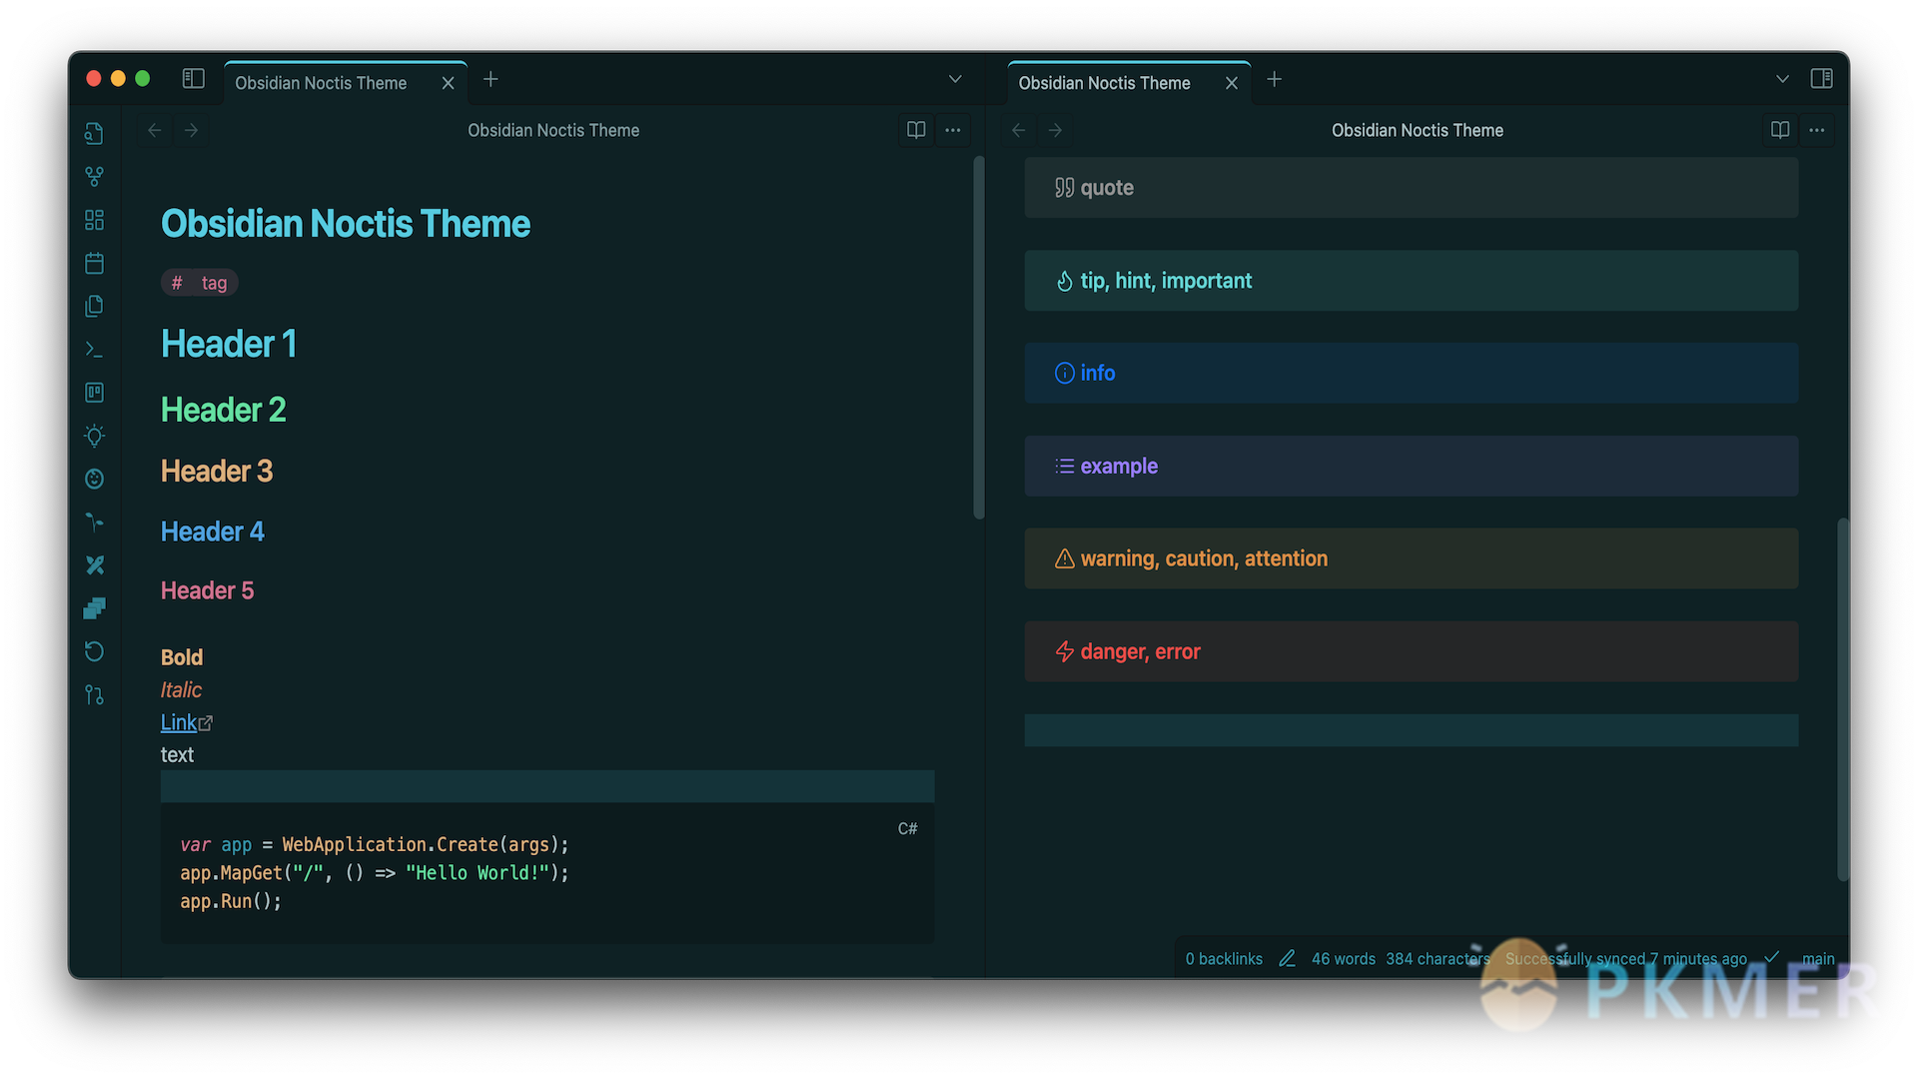1918x1079 pixels.
Task: Open more options menu in right pane
Action: coord(1817,130)
